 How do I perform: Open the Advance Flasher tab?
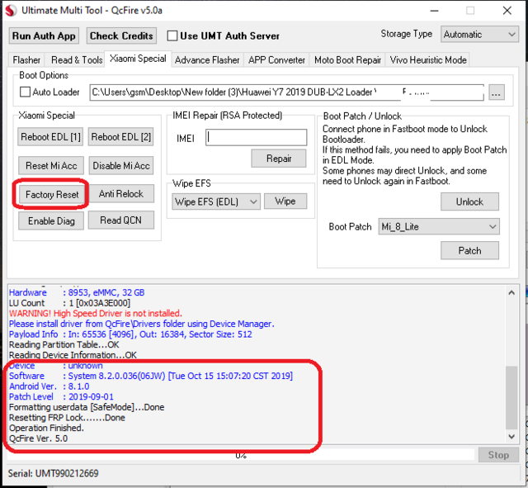coord(207,60)
